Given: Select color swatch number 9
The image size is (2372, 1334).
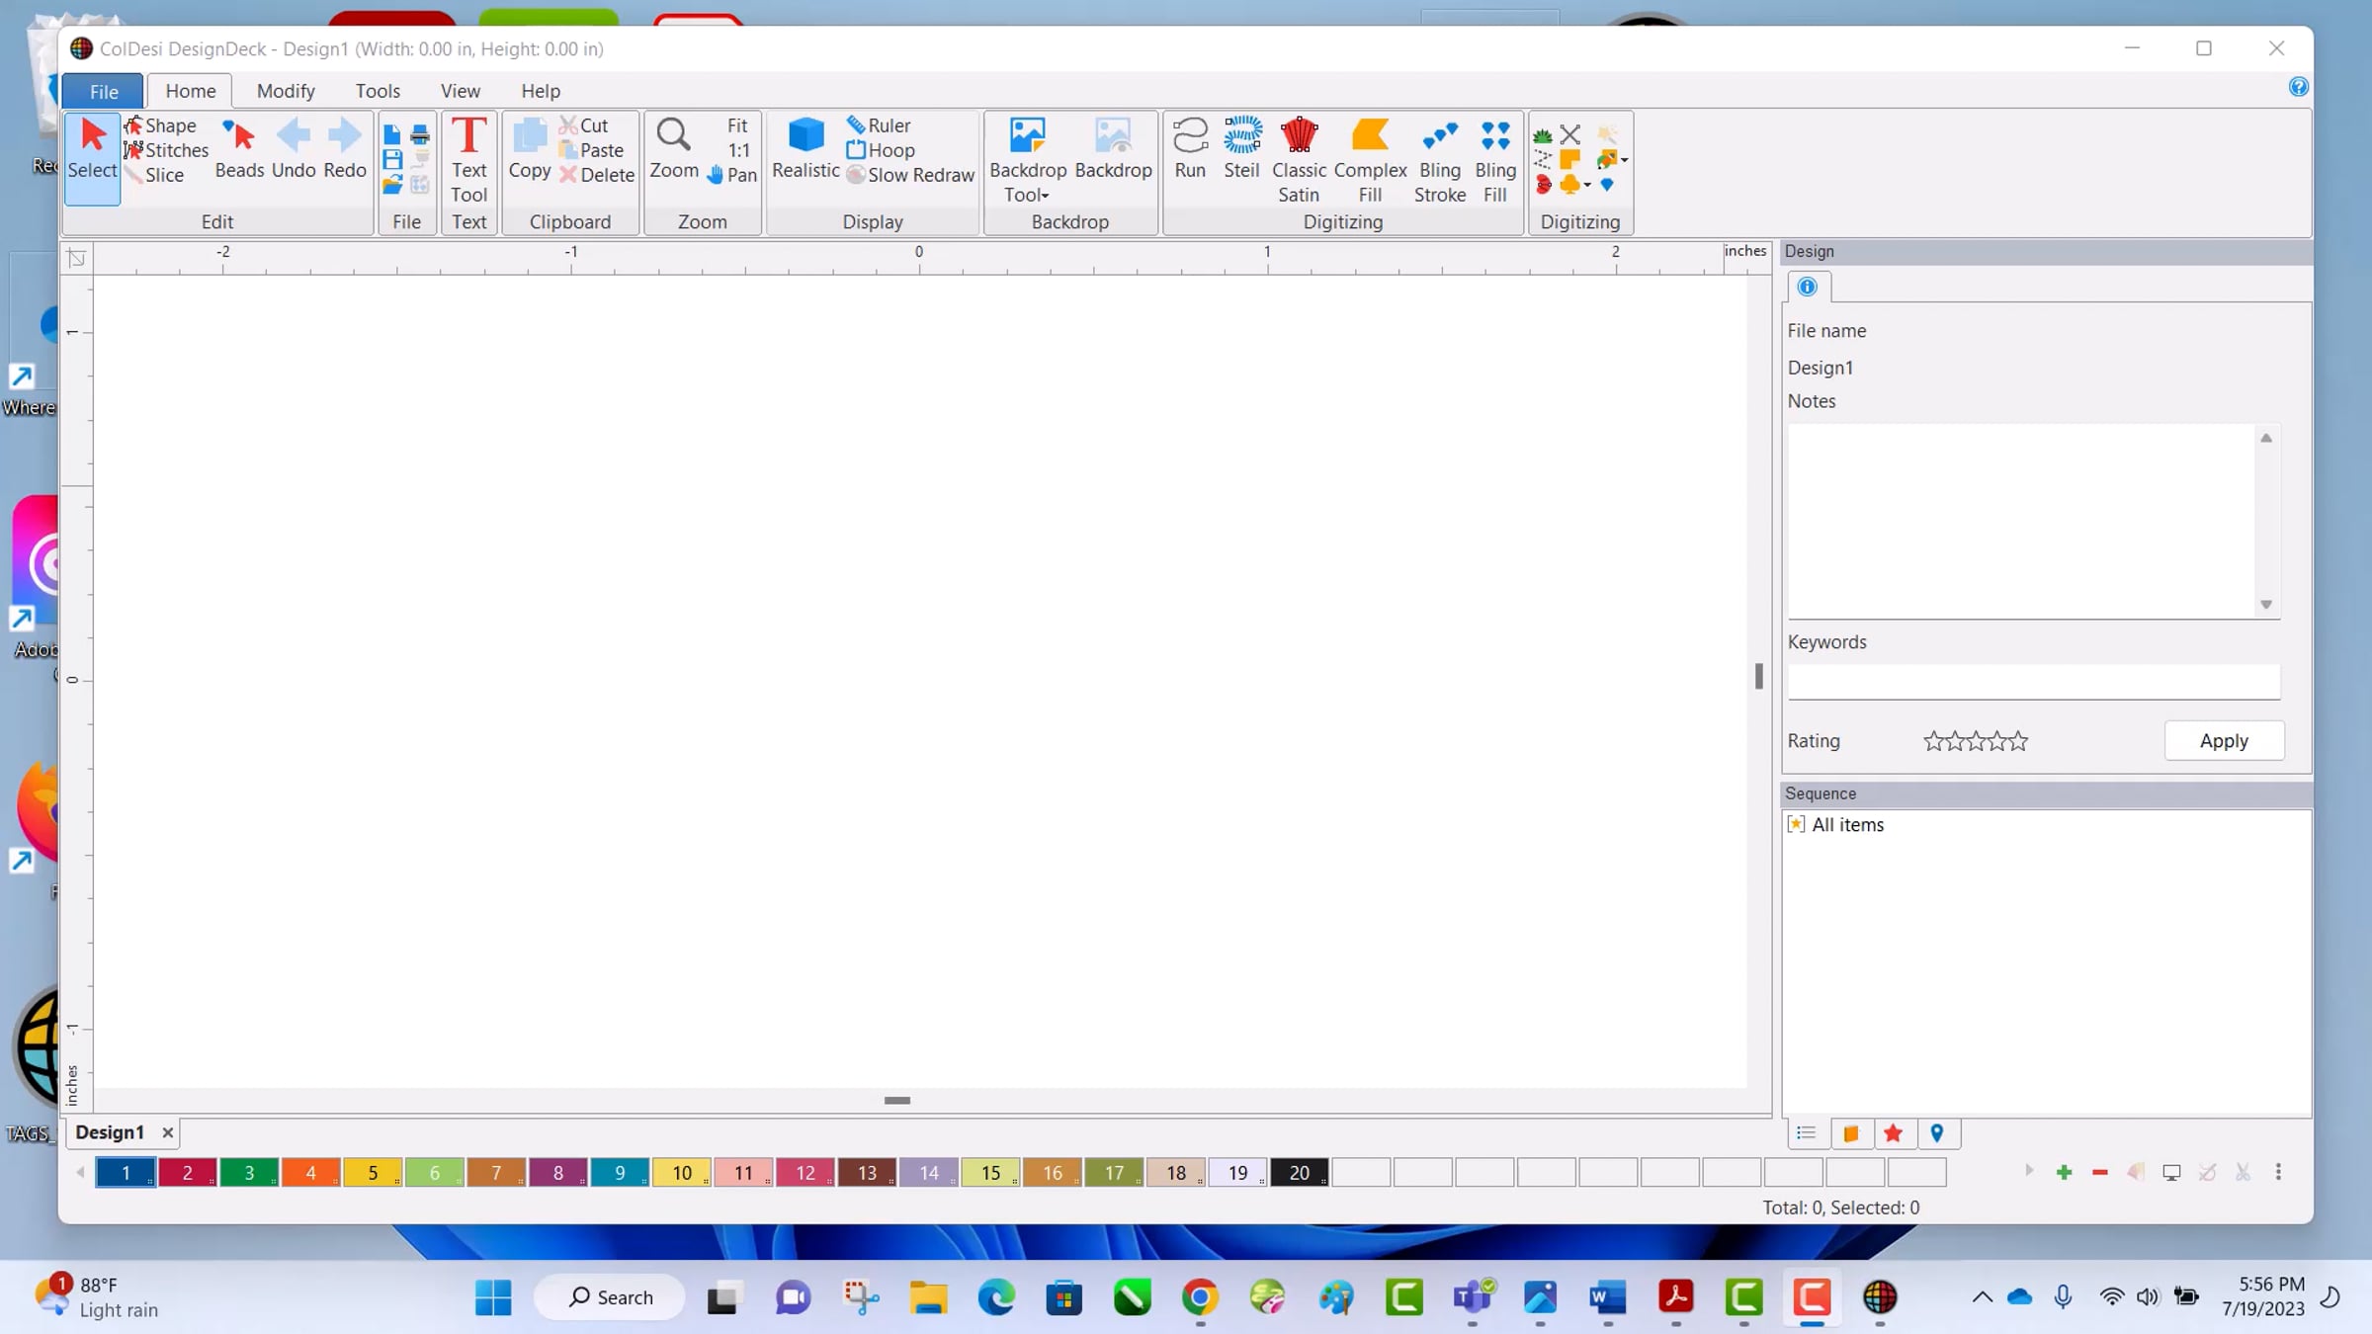Looking at the screenshot, I should (x=620, y=1173).
